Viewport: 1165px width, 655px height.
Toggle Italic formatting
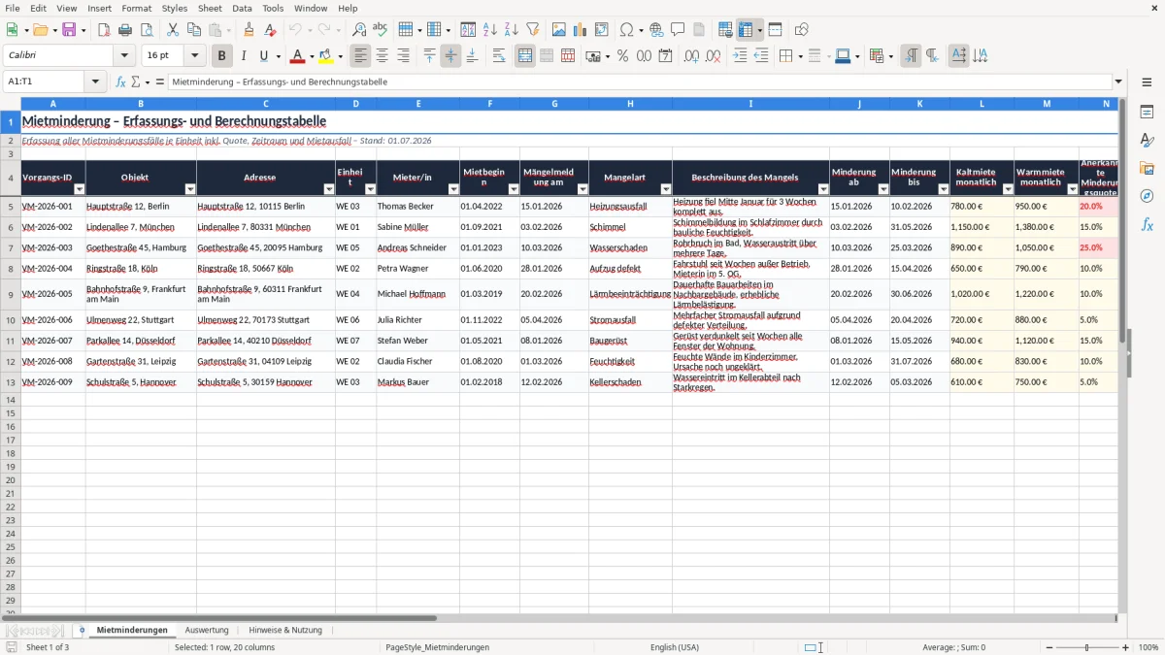pos(243,56)
